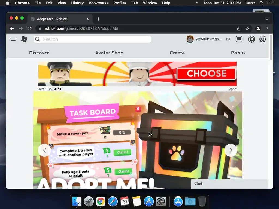Click the share page icon in address bar

239,29
